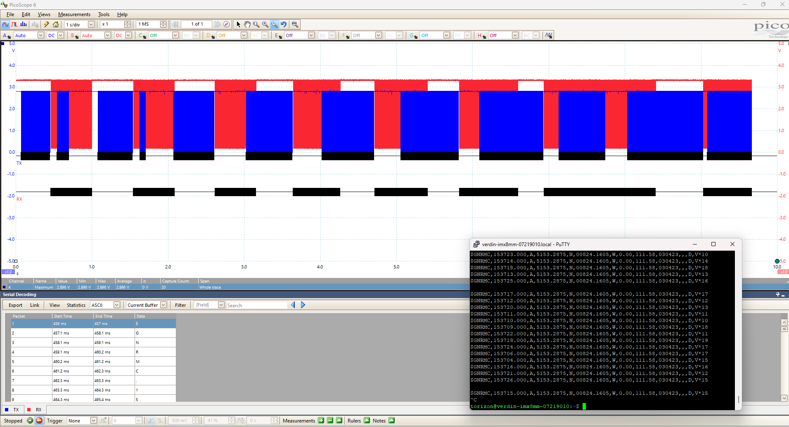Click Export in Serial Decoding
789x427 pixels.
[x=15, y=305]
